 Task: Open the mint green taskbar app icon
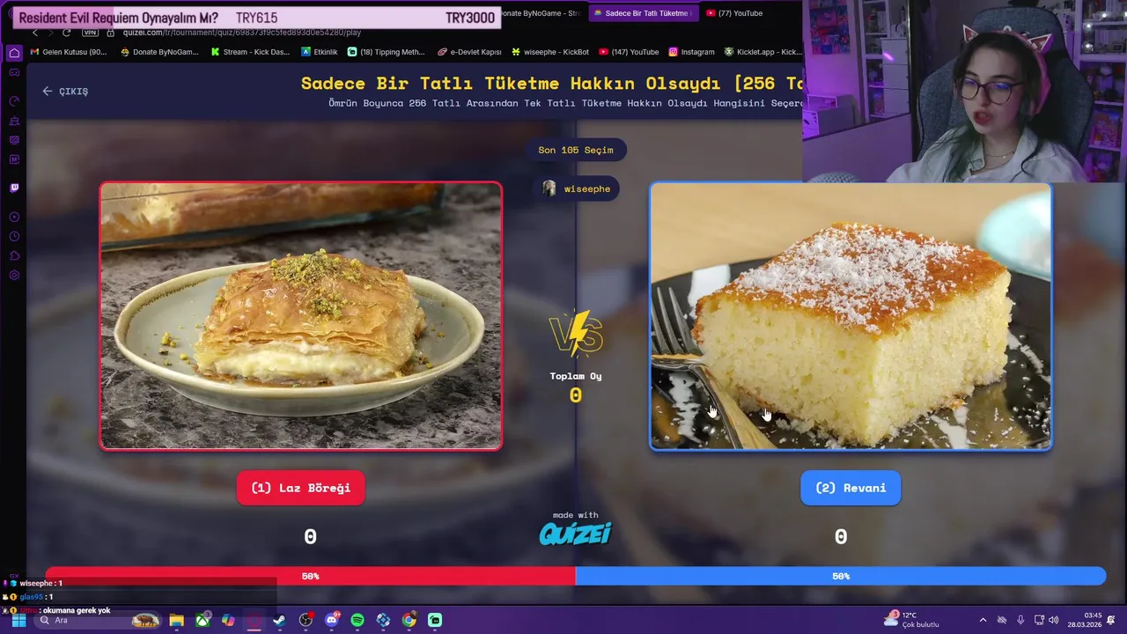[435, 620]
